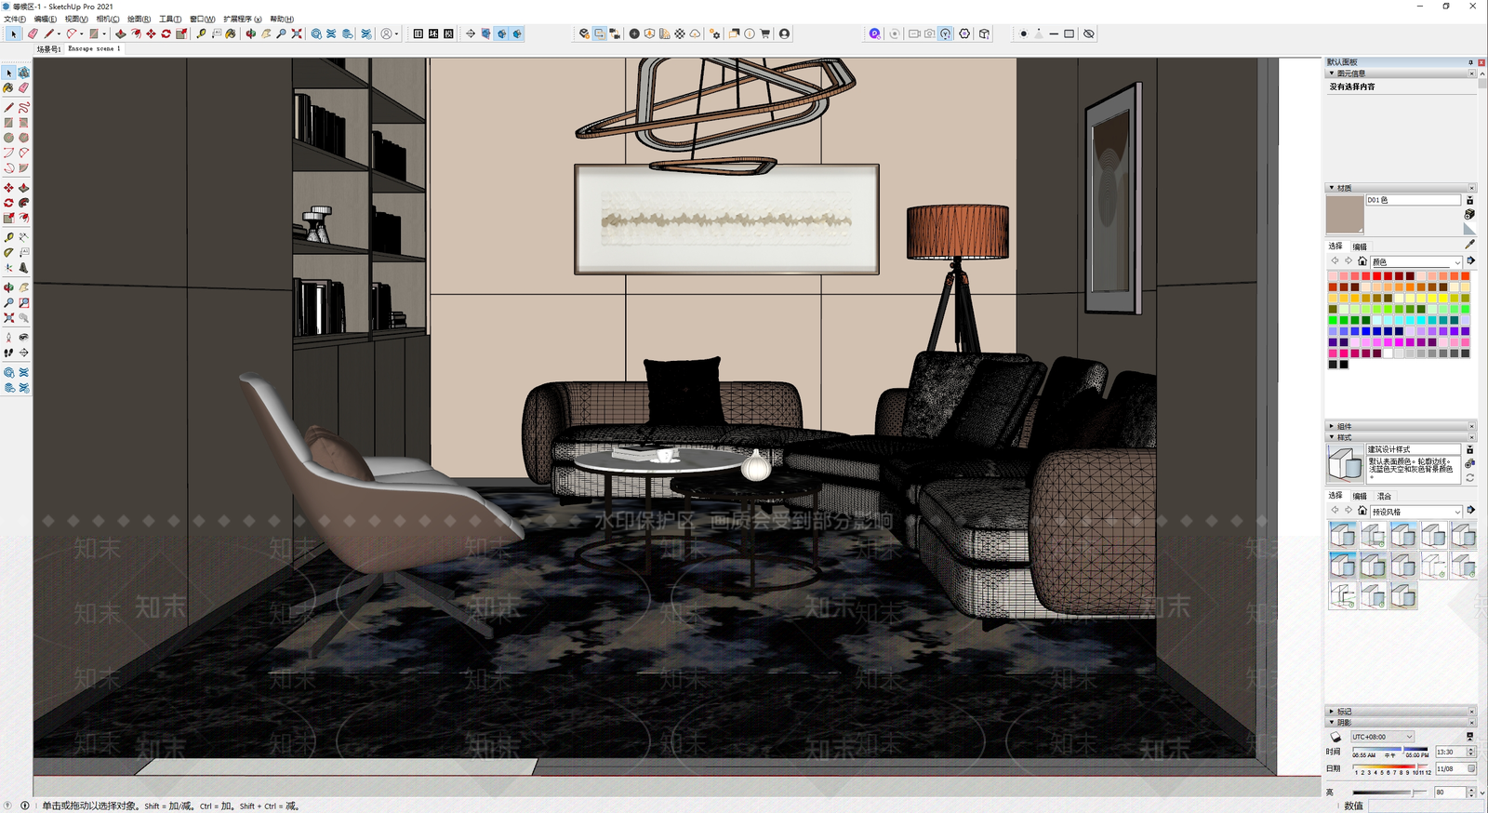Open the UTC+08:00 time zone dropdown

click(1382, 737)
